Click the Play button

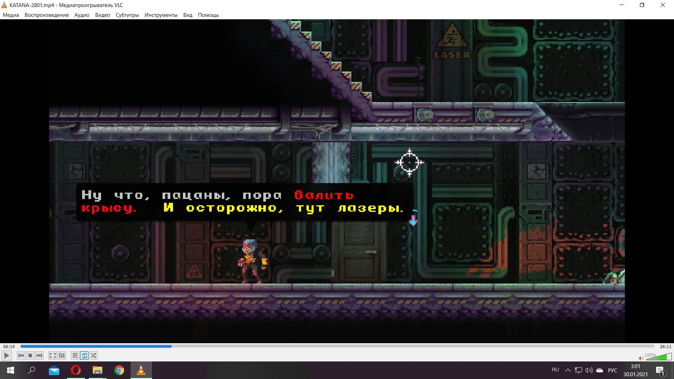(x=6, y=355)
